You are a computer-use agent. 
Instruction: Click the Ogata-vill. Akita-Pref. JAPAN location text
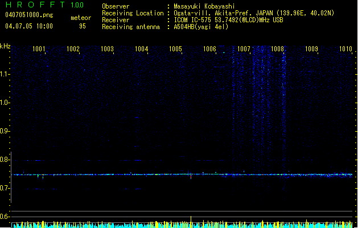[x=254, y=13]
